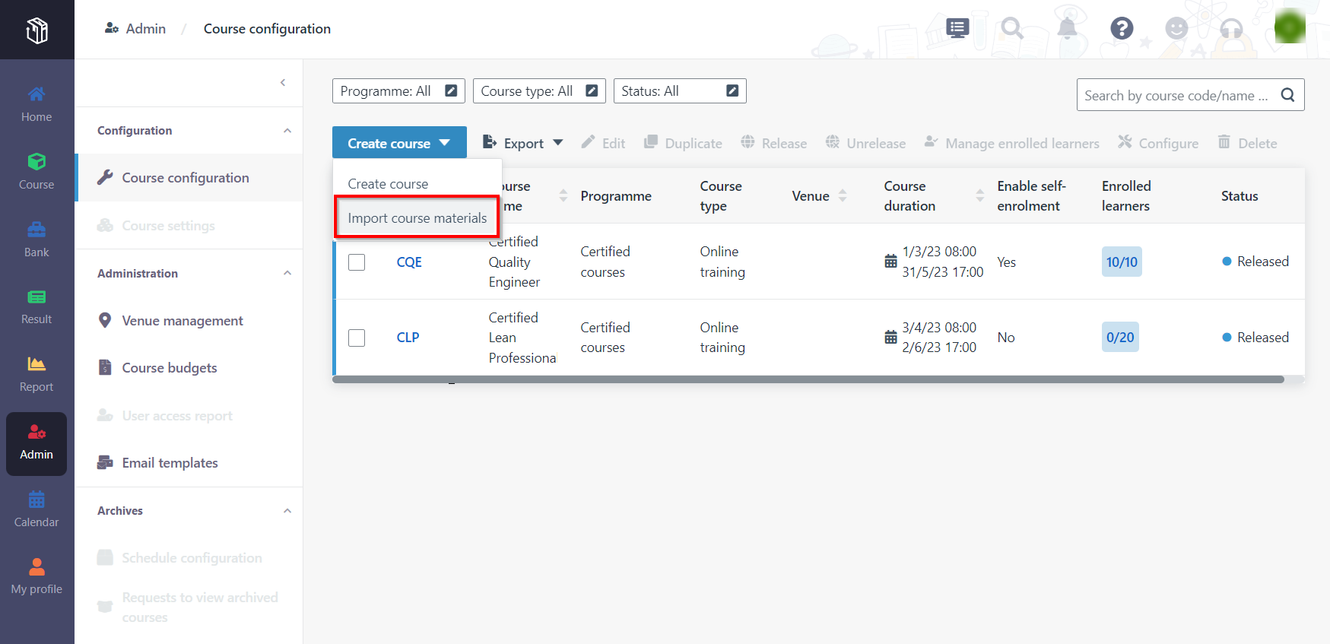Open the notifications bell
This screenshot has width=1330, height=644.
(1068, 29)
